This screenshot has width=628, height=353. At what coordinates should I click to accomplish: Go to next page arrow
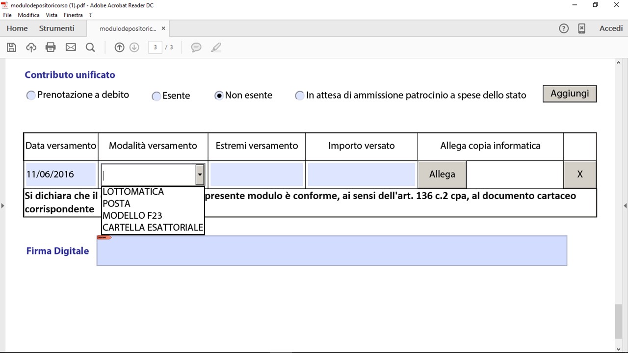134,48
